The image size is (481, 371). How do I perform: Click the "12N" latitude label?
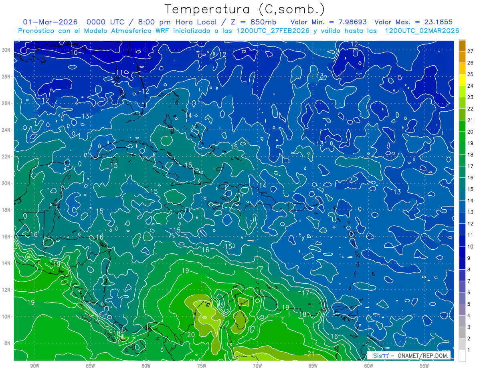[6, 290]
